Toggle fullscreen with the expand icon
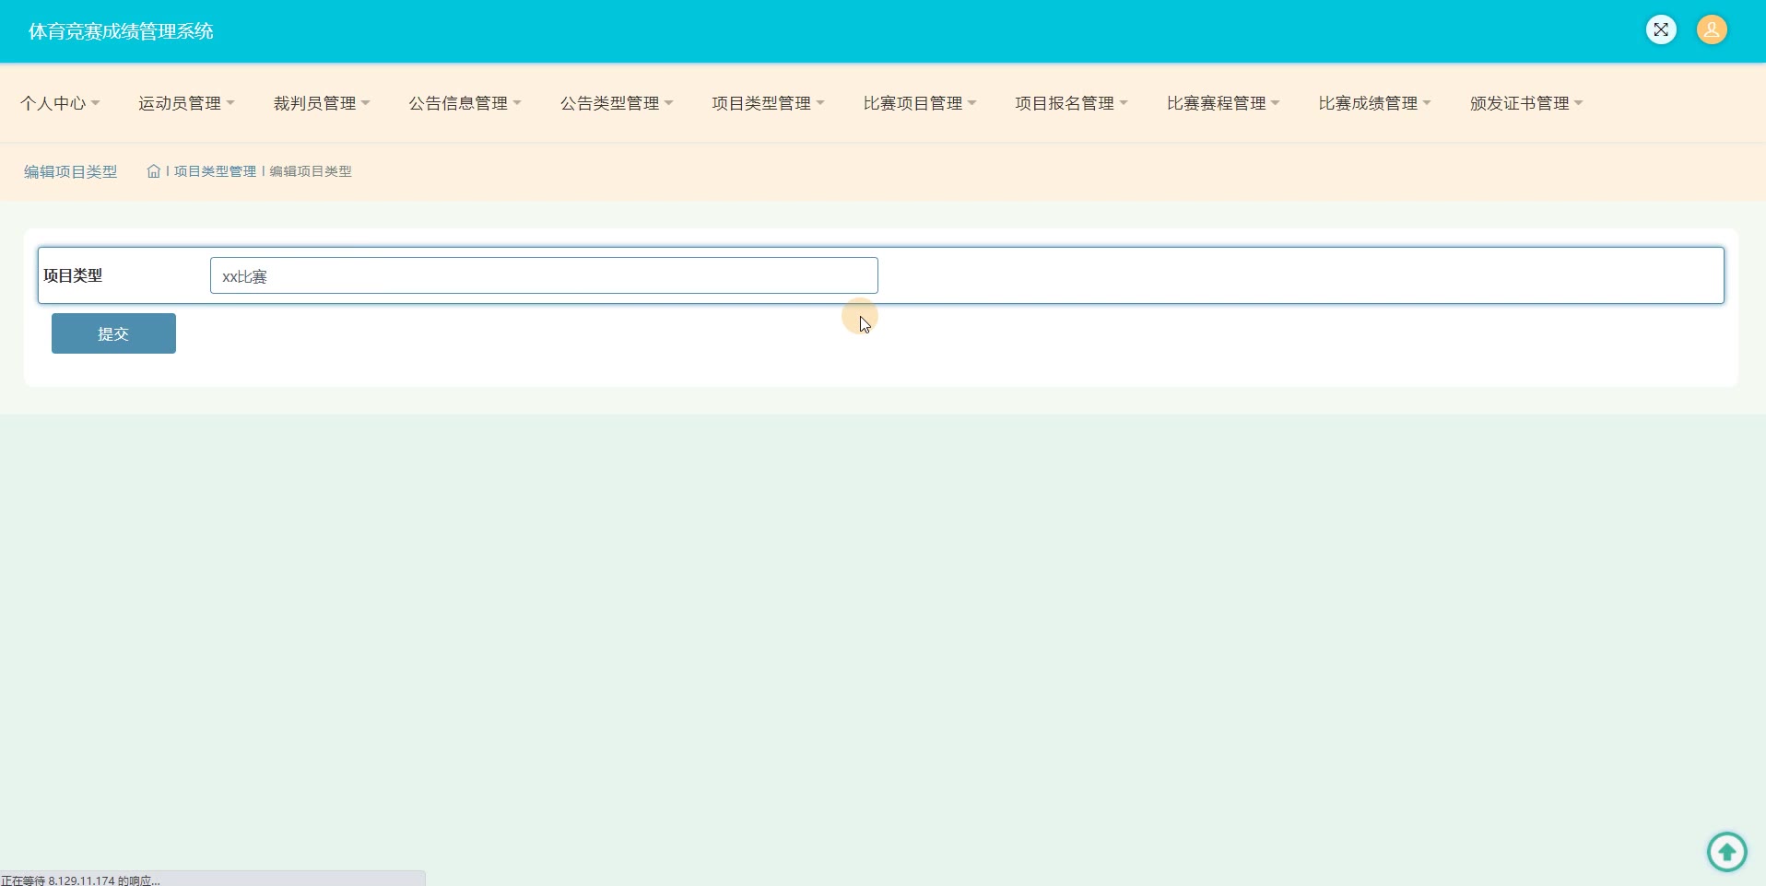Image resolution: width=1766 pixels, height=886 pixels. coord(1661,30)
